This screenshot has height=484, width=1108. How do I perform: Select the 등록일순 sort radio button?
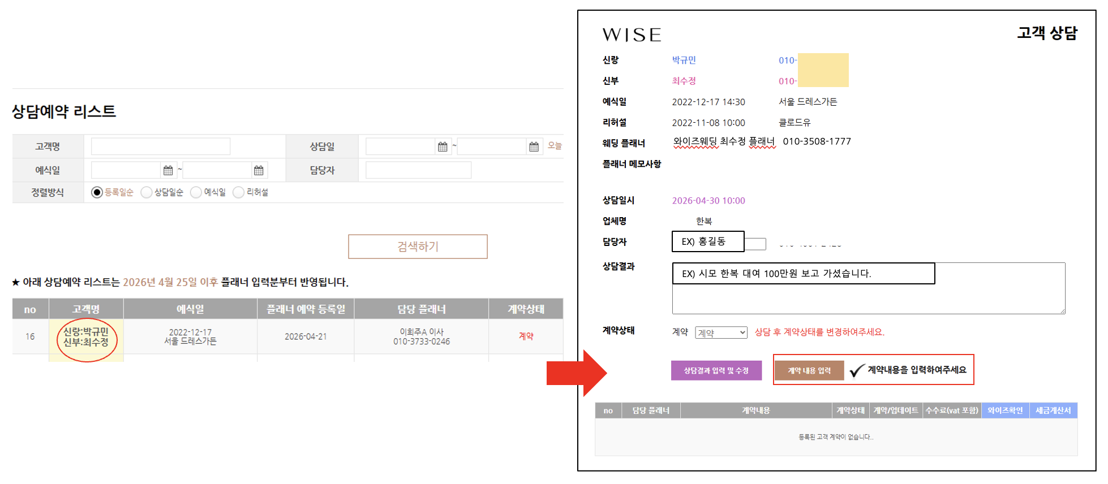pos(97,193)
